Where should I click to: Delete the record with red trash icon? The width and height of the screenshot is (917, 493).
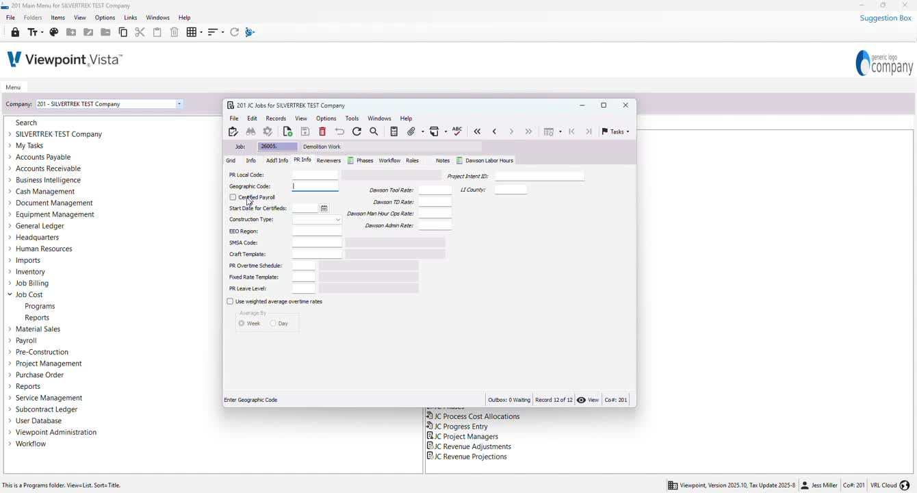322,131
